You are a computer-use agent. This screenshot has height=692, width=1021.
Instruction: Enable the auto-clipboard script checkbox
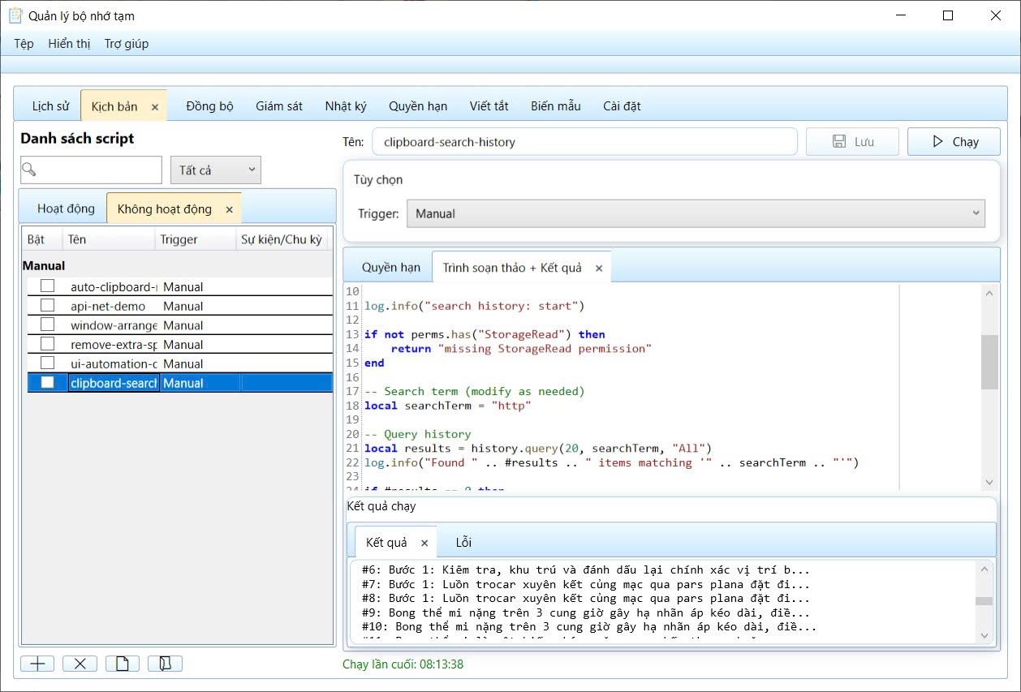click(48, 286)
